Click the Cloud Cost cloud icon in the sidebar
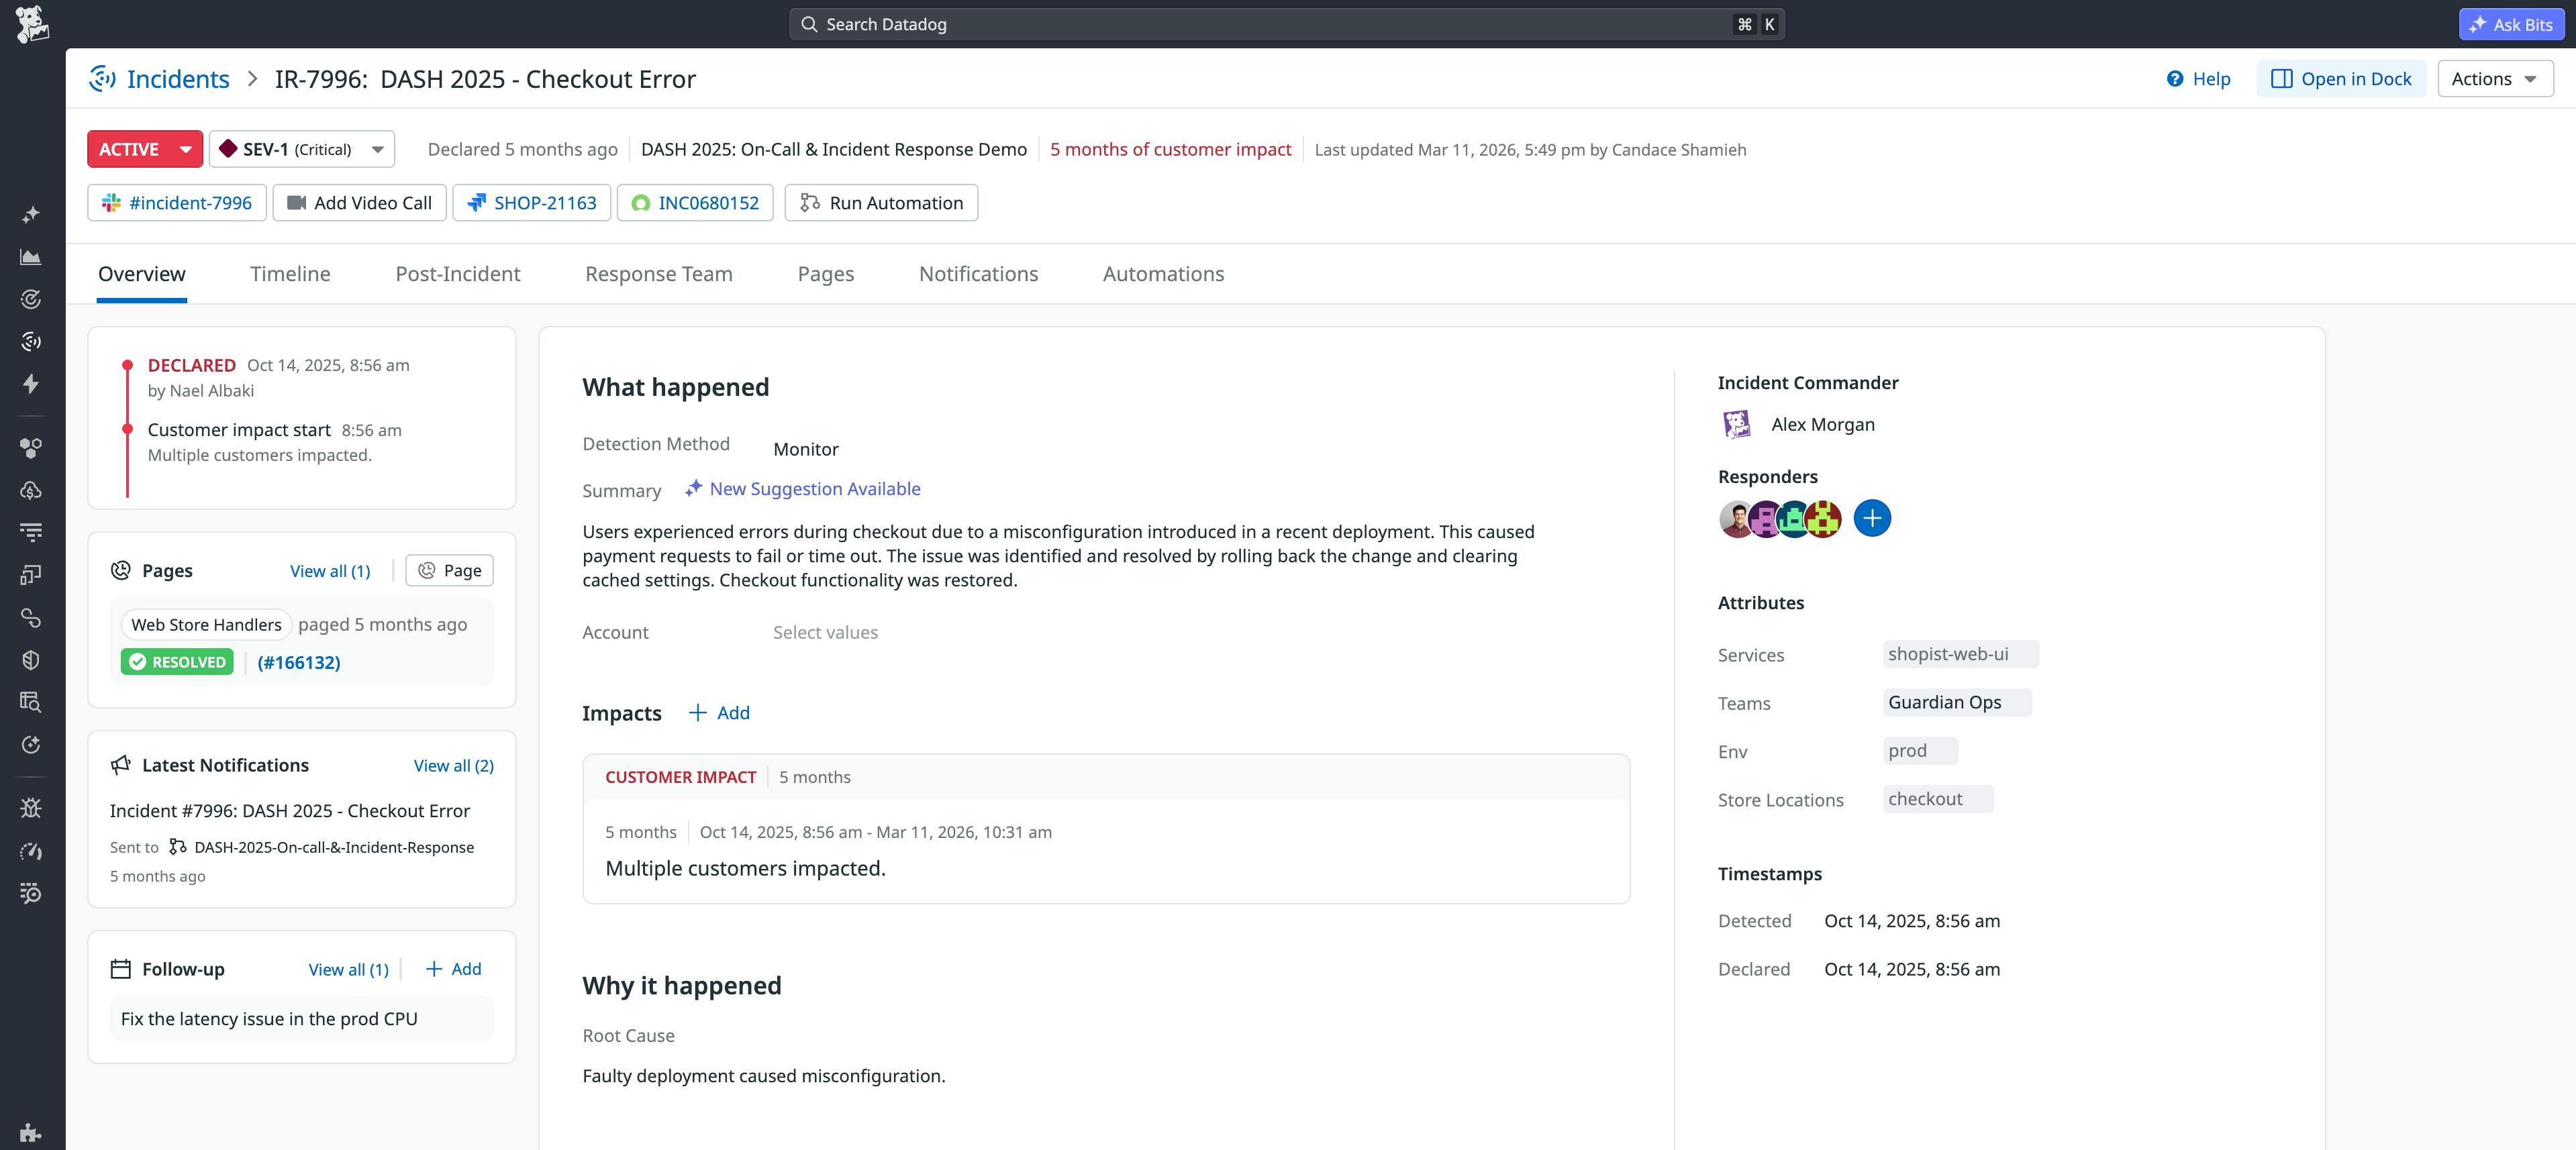The height and width of the screenshot is (1150, 2576). (31, 491)
